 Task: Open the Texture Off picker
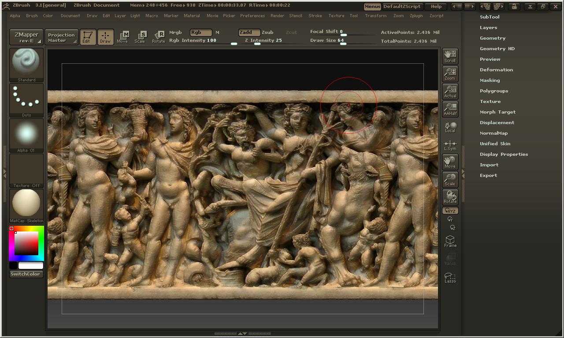coord(26,171)
